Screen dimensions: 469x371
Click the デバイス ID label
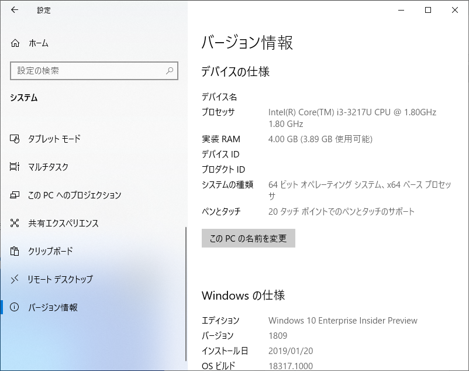pos(220,154)
